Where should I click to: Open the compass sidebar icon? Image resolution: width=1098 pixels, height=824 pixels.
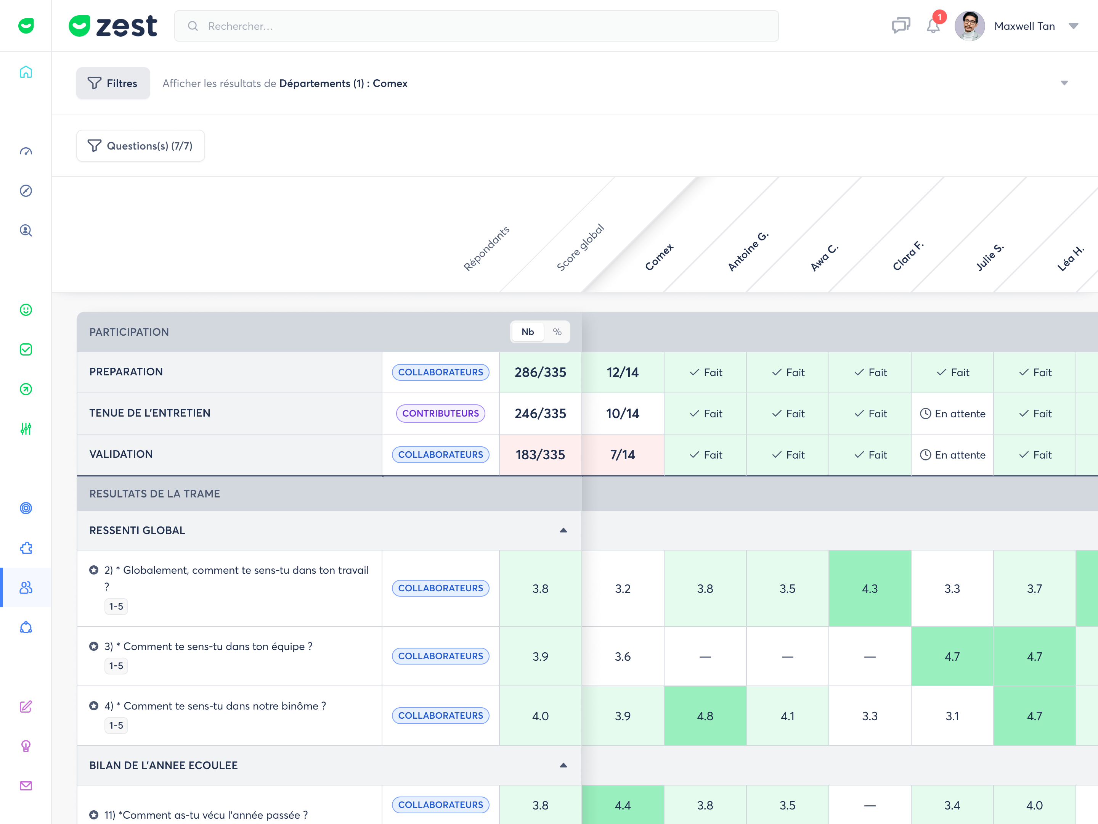pyautogui.click(x=26, y=191)
